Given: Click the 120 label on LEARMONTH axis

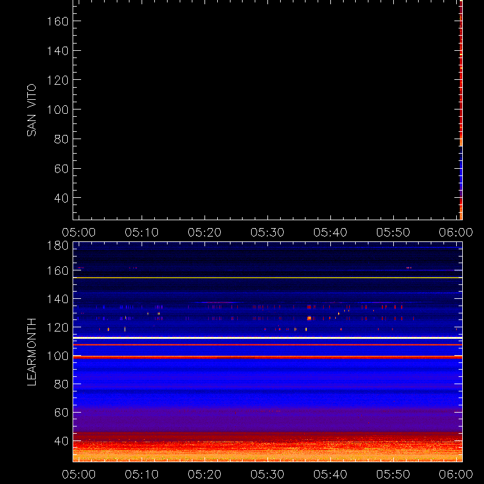Looking at the screenshot, I should pyautogui.click(x=57, y=327).
